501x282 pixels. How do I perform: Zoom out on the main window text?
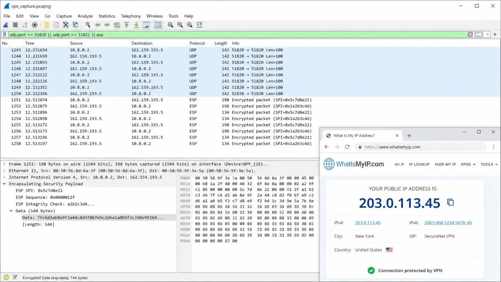click(x=180, y=25)
